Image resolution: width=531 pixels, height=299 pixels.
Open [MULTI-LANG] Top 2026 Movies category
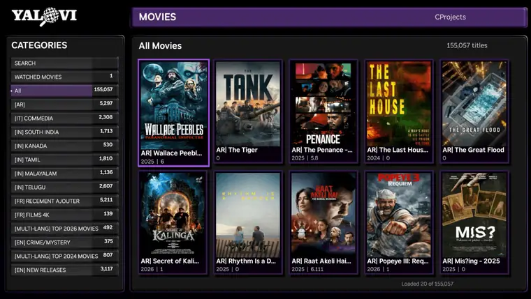point(64,229)
